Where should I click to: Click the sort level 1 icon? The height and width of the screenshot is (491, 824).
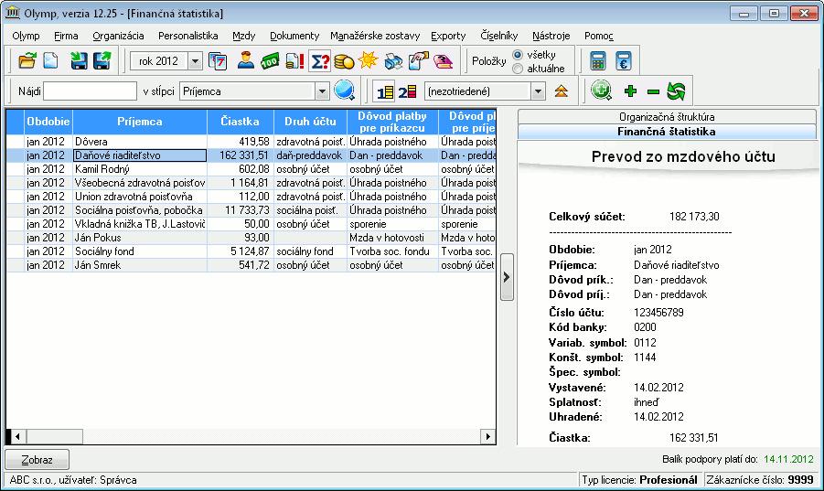pyautogui.click(x=385, y=91)
